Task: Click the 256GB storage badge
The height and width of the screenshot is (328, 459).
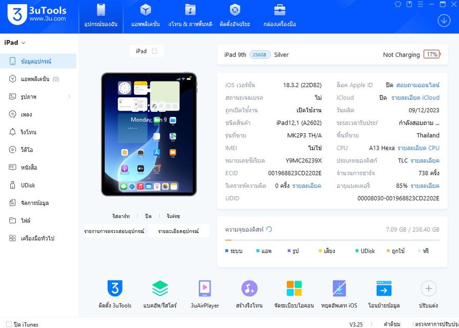Action: [x=260, y=55]
